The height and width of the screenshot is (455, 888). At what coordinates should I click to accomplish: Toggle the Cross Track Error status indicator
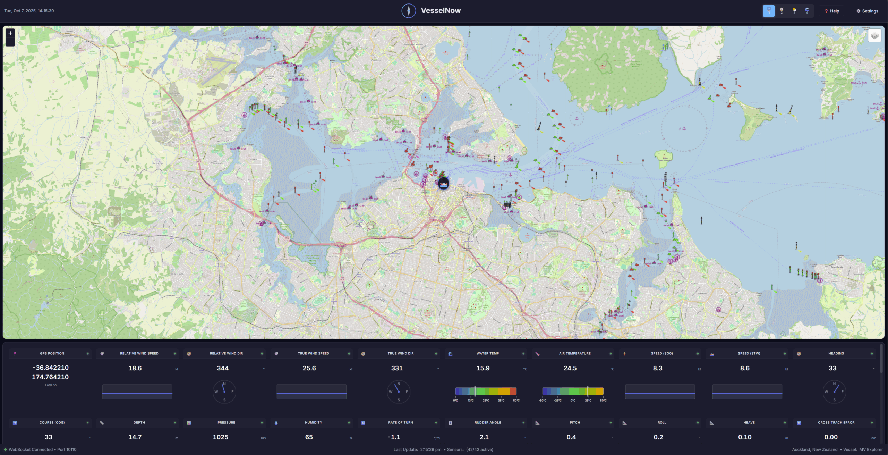[x=871, y=423]
